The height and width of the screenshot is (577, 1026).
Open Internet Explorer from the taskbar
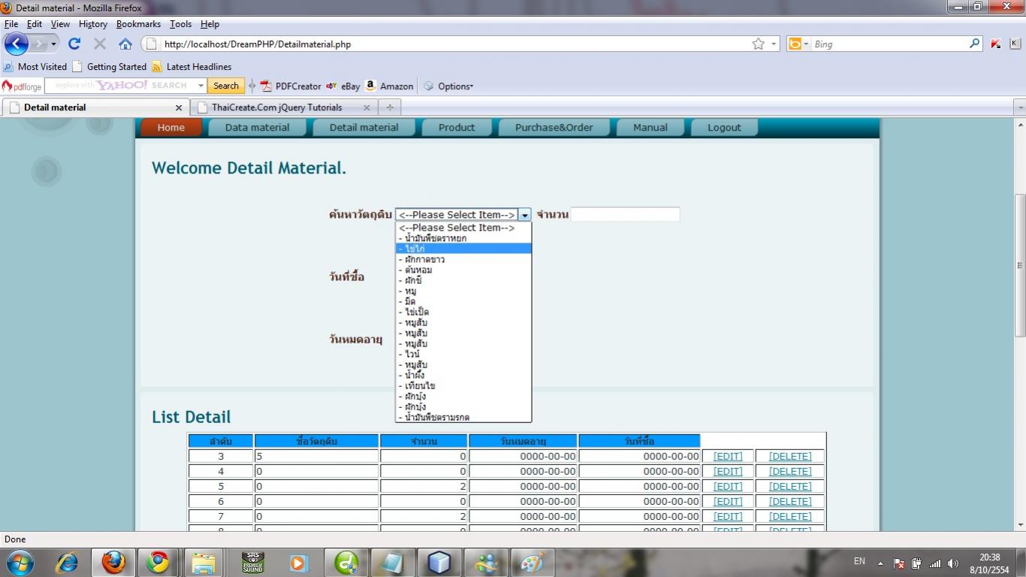pos(68,562)
